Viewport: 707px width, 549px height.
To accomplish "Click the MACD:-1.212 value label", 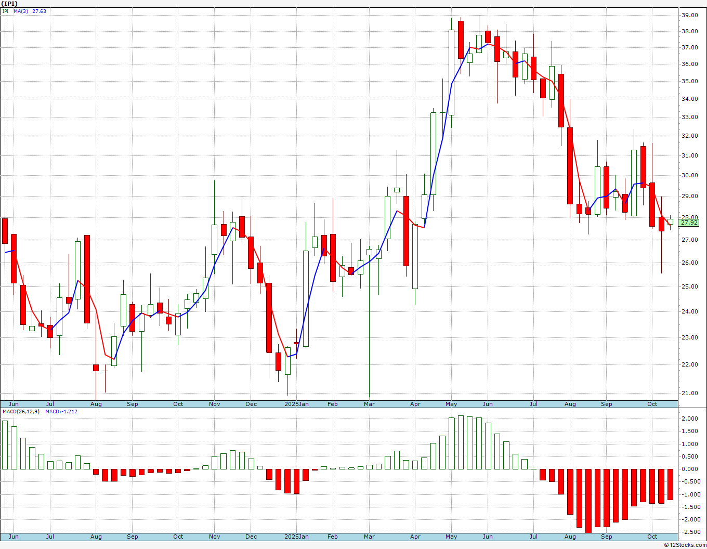I will [61, 412].
